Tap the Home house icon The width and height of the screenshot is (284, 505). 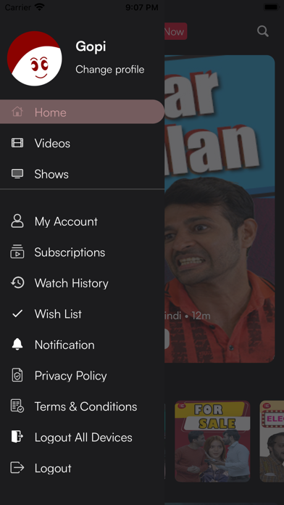(x=17, y=112)
